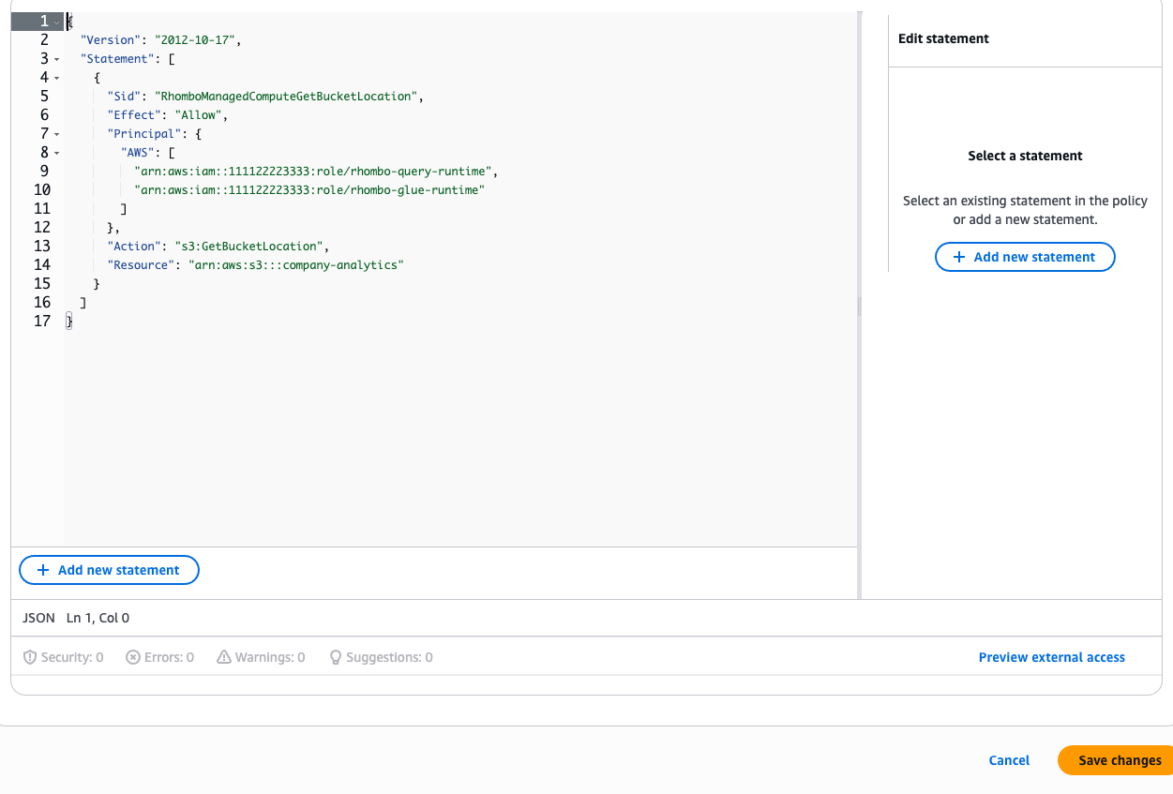Collapse the Statement array on line 3

57,59
